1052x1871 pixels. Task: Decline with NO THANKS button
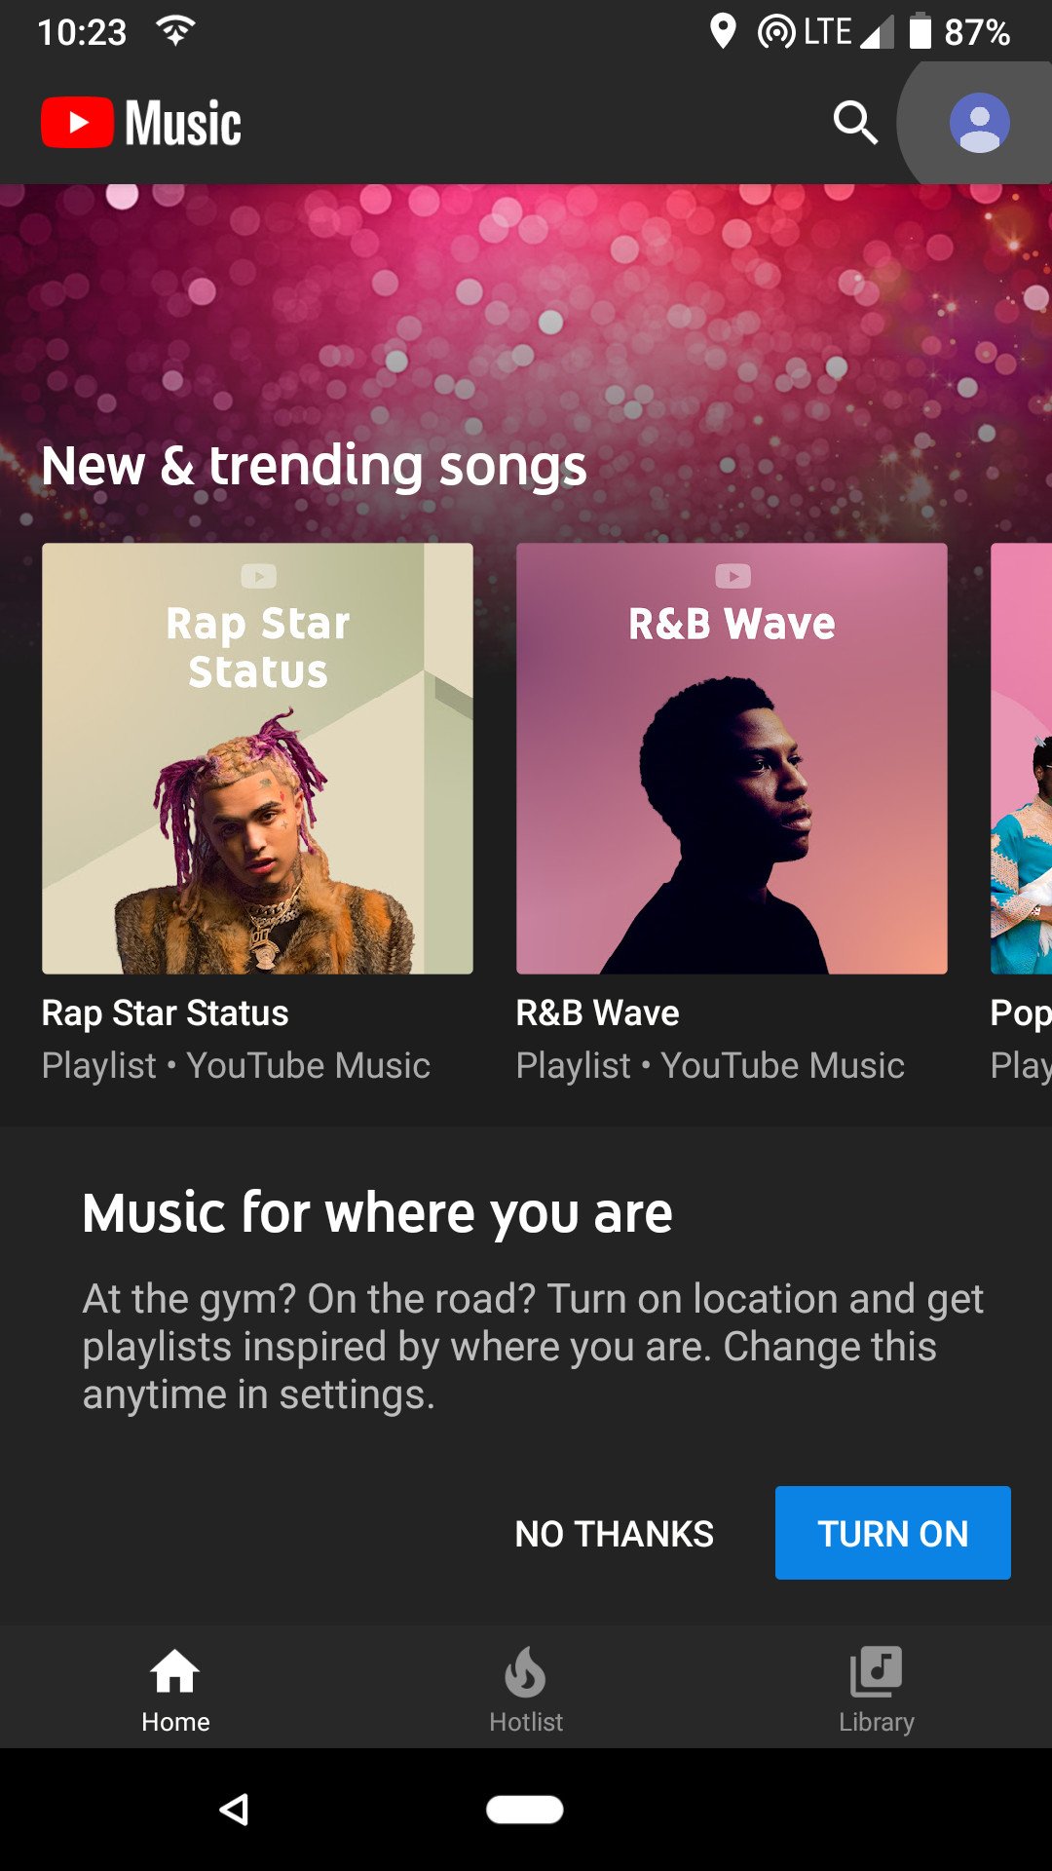coord(614,1534)
